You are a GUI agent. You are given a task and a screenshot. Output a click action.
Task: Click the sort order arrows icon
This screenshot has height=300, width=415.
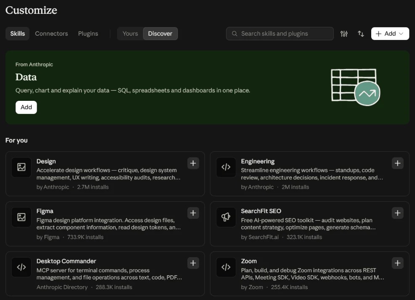pos(361,34)
